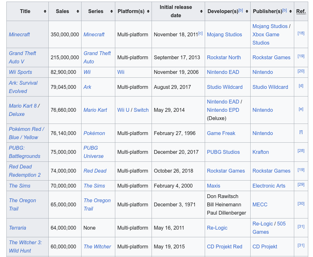Open the Terraria title link
Viewport: 313px width, 257px height.
[x=18, y=228]
